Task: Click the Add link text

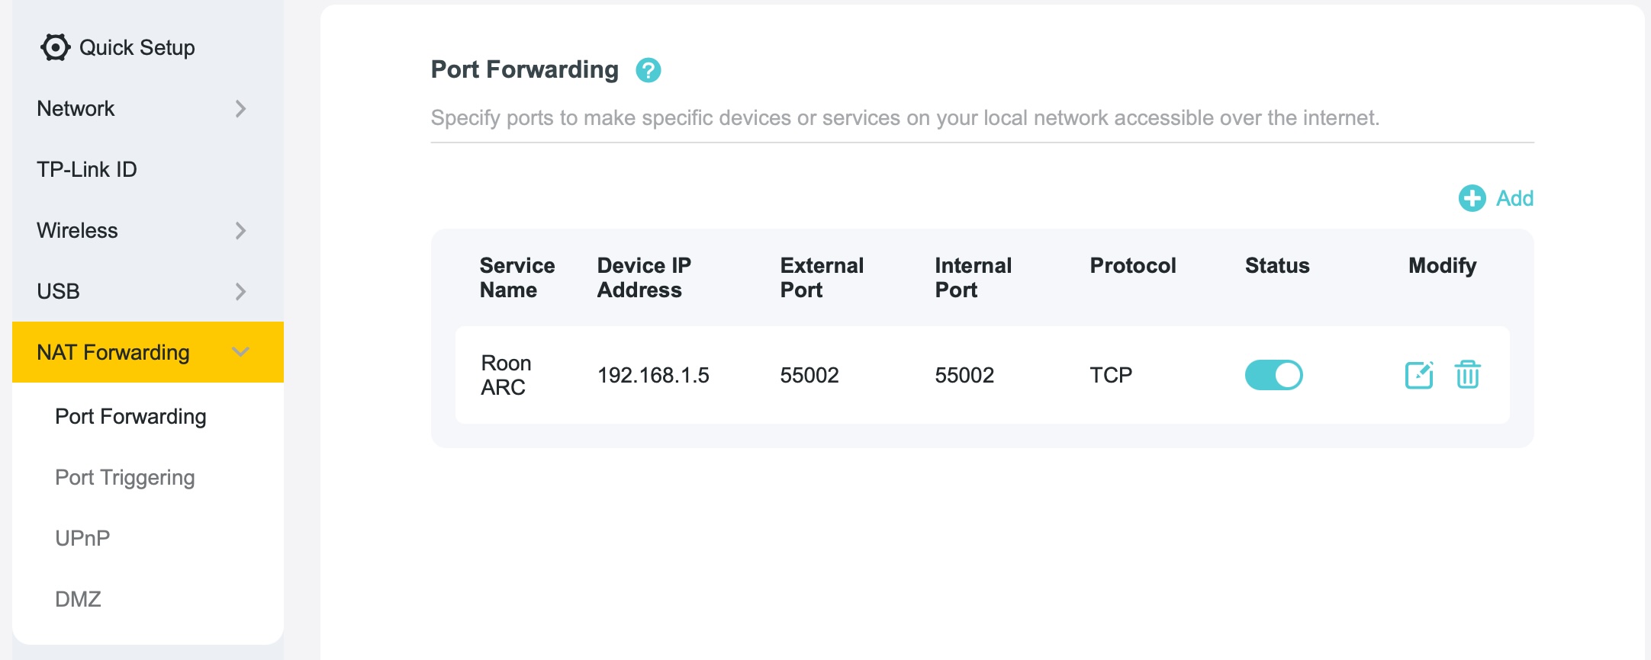Action: 1514,198
